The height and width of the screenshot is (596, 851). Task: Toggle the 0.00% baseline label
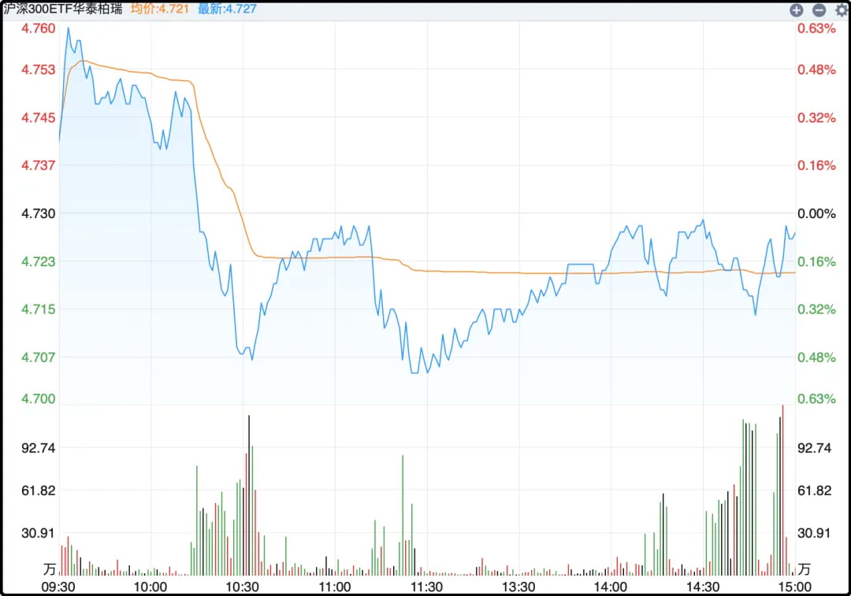click(816, 213)
